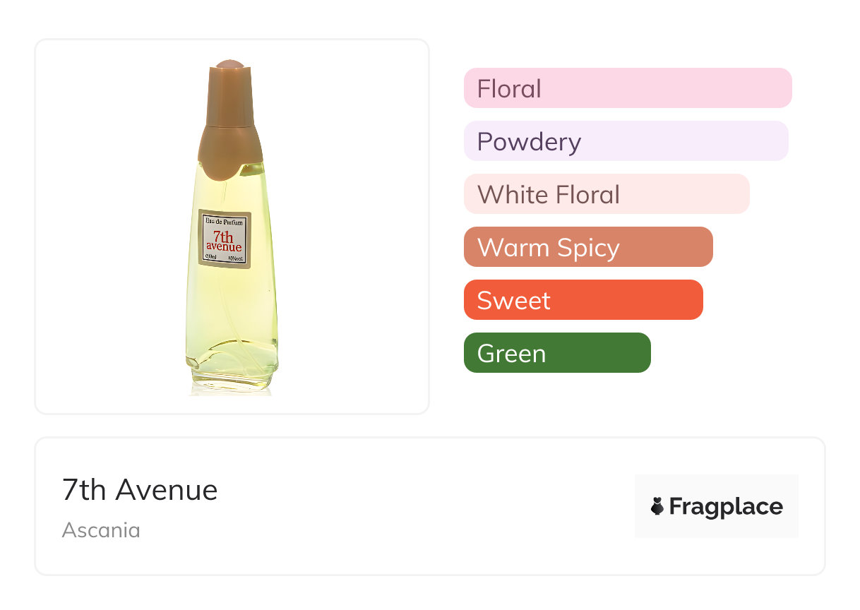Screen dimensions: 860x610
Task: Select the Floral accord bar
Action: point(627,88)
